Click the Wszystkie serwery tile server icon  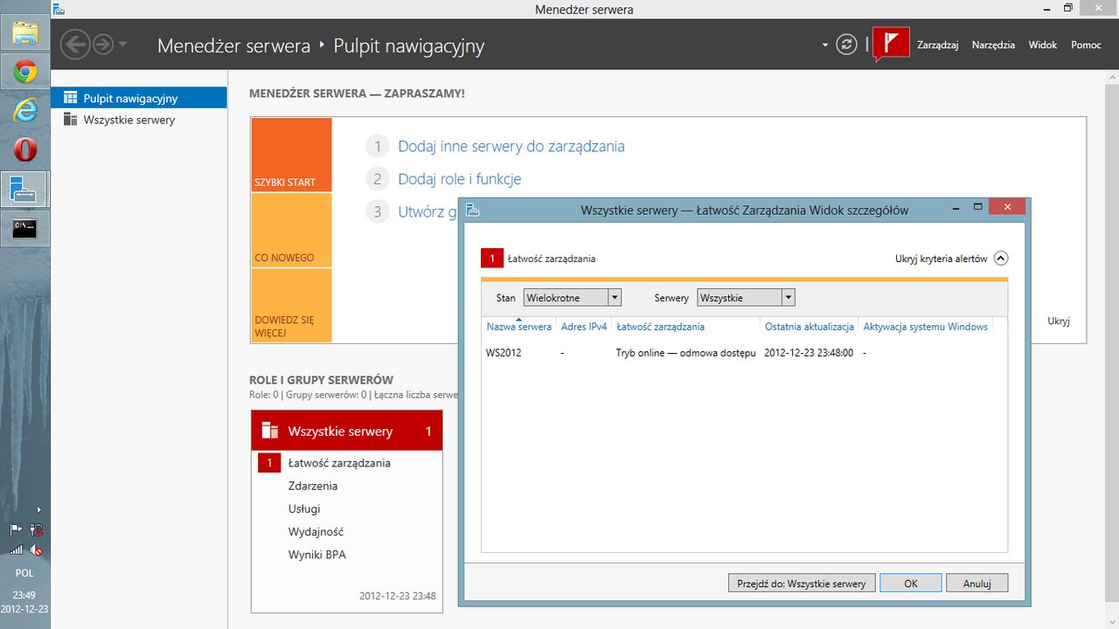(x=269, y=431)
